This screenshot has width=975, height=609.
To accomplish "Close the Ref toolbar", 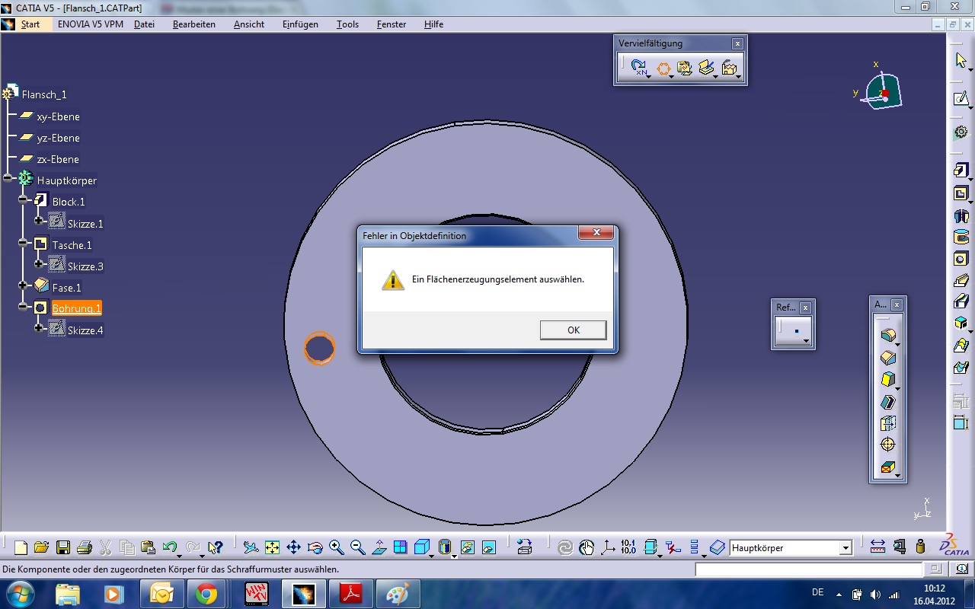I will click(806, 308).
